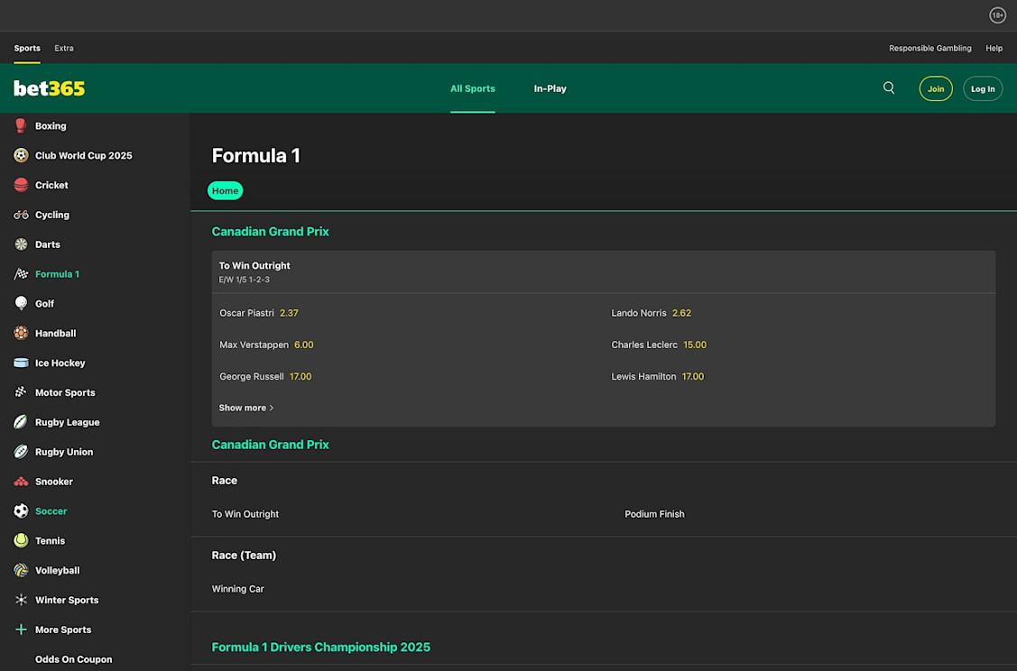Click the 18+ age badge icon
Viewport: 1017px width, 671px height.
pos(997,15)
